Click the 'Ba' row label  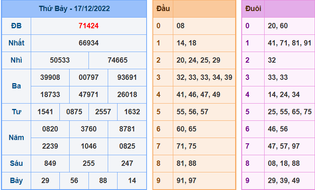(x=16, y=86)
